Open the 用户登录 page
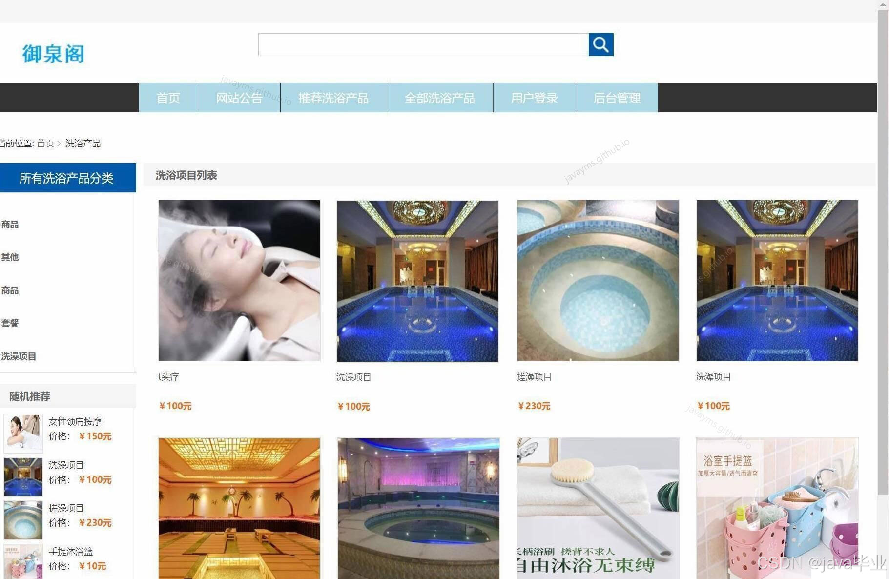 pos(534,98)
